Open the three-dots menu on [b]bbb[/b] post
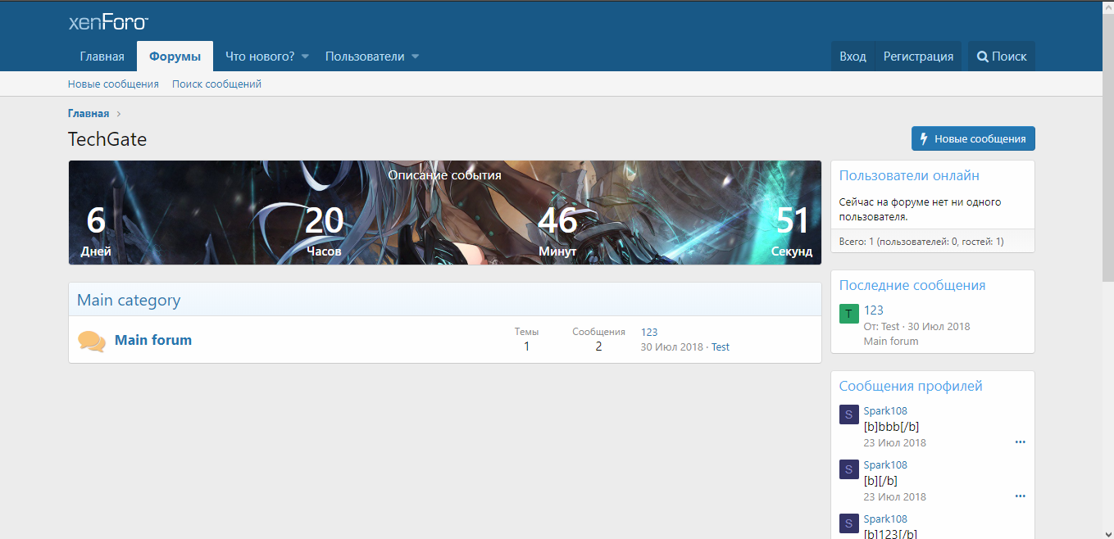Screen dimensions: 1114x539 click(x=1020, y=442)
